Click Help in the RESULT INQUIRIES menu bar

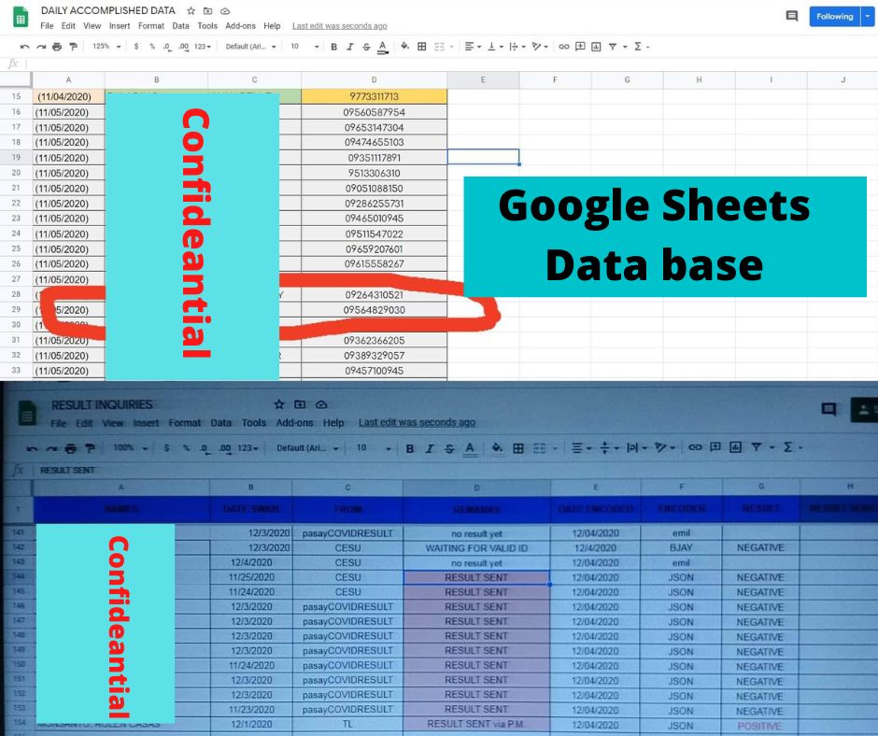click(333, 423)
